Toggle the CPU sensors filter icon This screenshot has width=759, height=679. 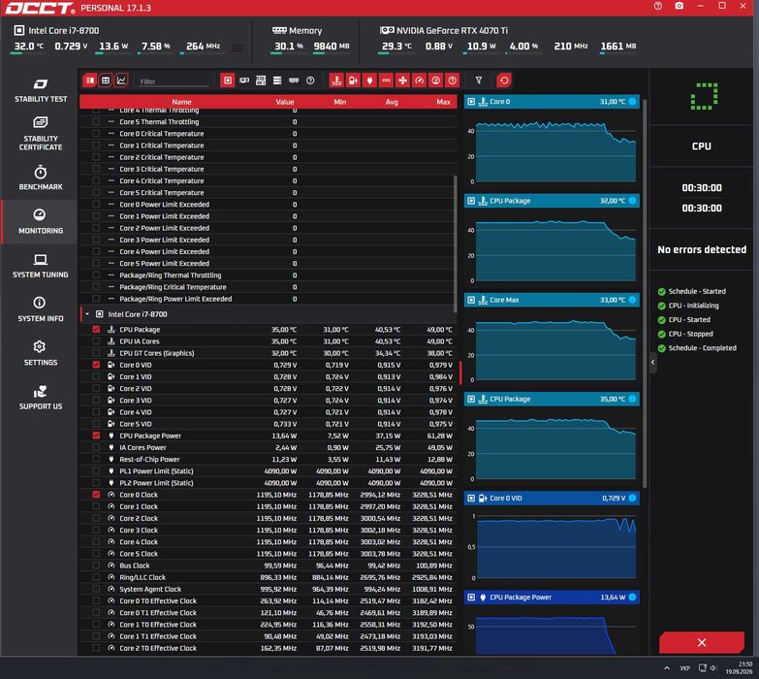tap(228, 81)
